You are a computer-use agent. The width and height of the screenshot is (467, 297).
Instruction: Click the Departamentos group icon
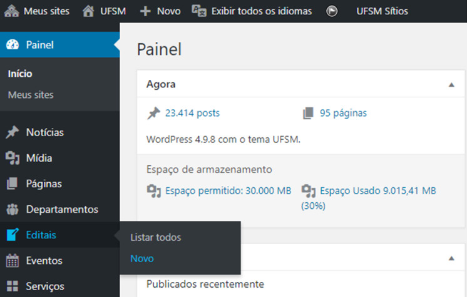point(12,210)
